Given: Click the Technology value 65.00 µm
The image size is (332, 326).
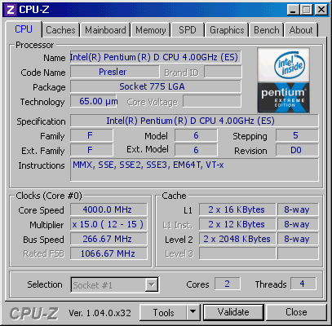Looking at the screenshot, I should coord(93,101).
